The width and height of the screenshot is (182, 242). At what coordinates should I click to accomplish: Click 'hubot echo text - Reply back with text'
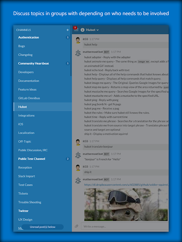107,70
